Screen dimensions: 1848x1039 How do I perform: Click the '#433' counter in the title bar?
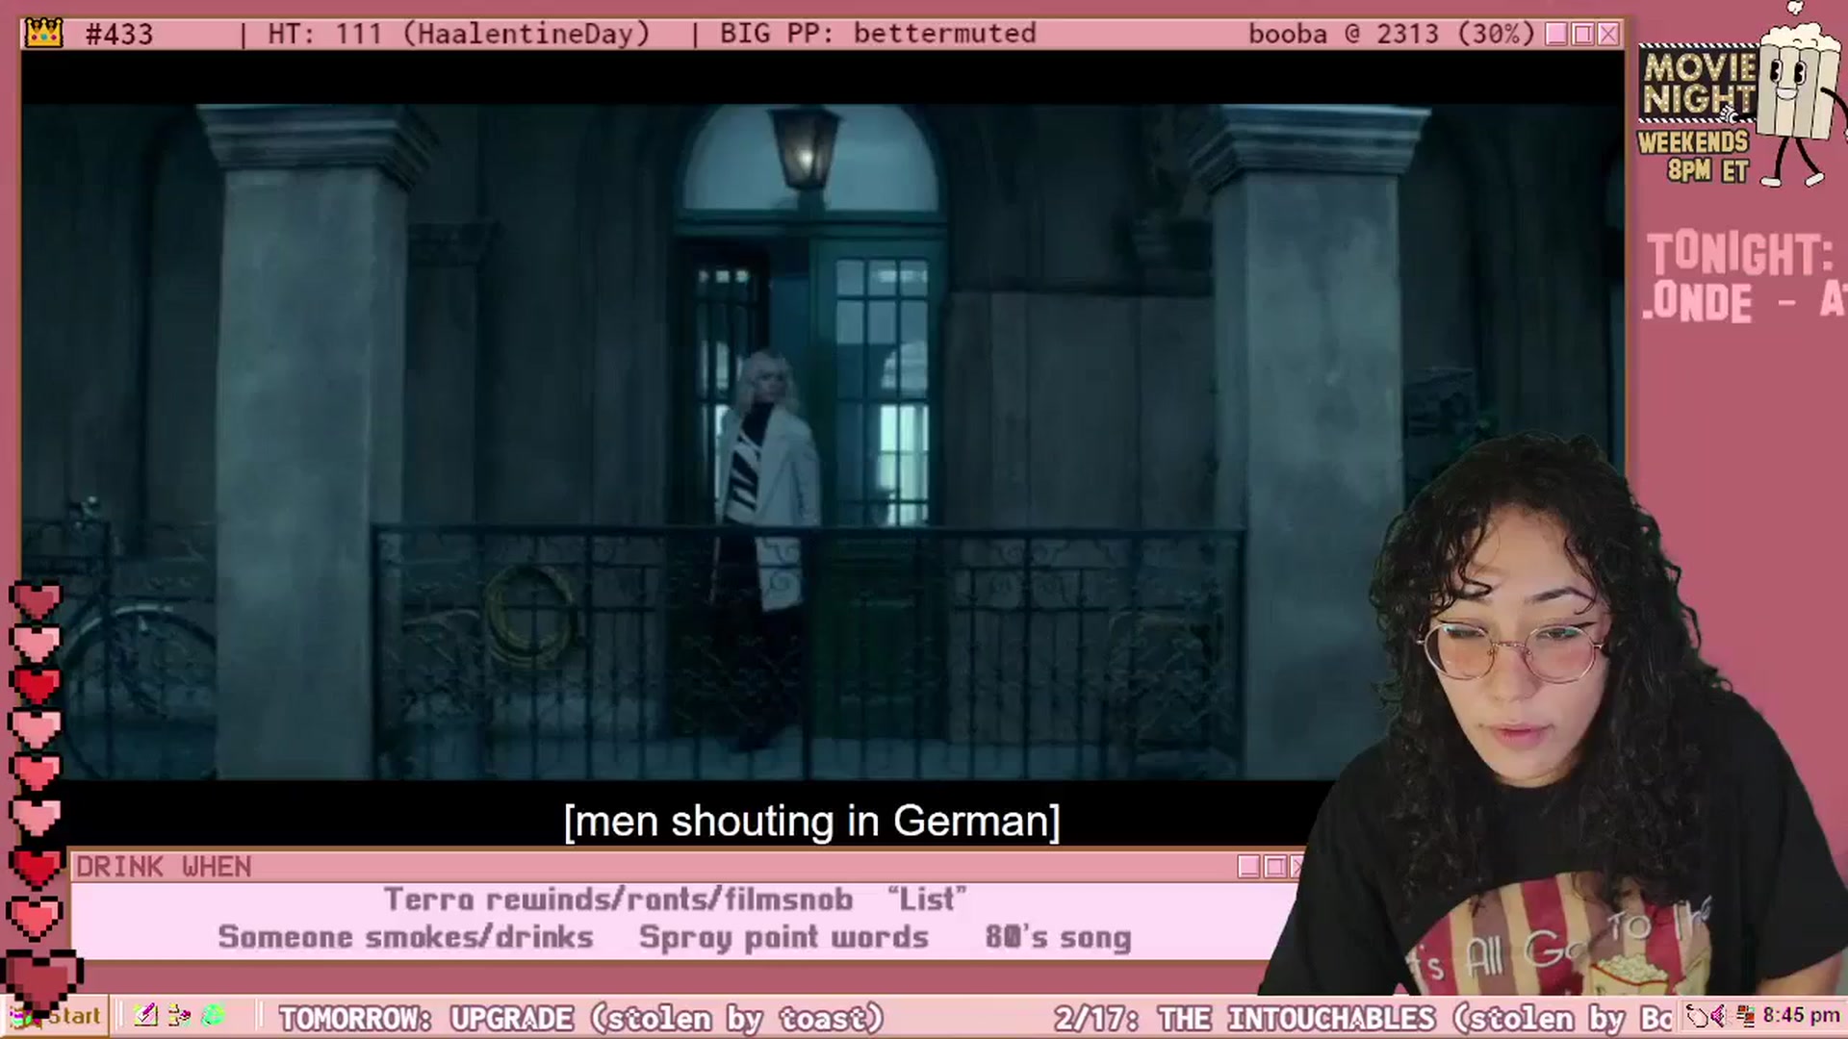119,35
